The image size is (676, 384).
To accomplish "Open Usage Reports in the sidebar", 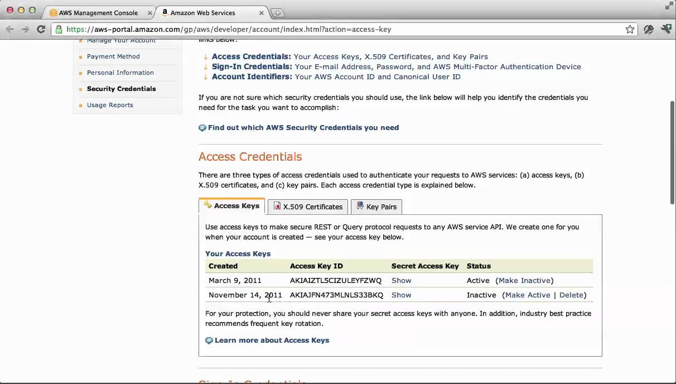I will click(x=110, y=105).
